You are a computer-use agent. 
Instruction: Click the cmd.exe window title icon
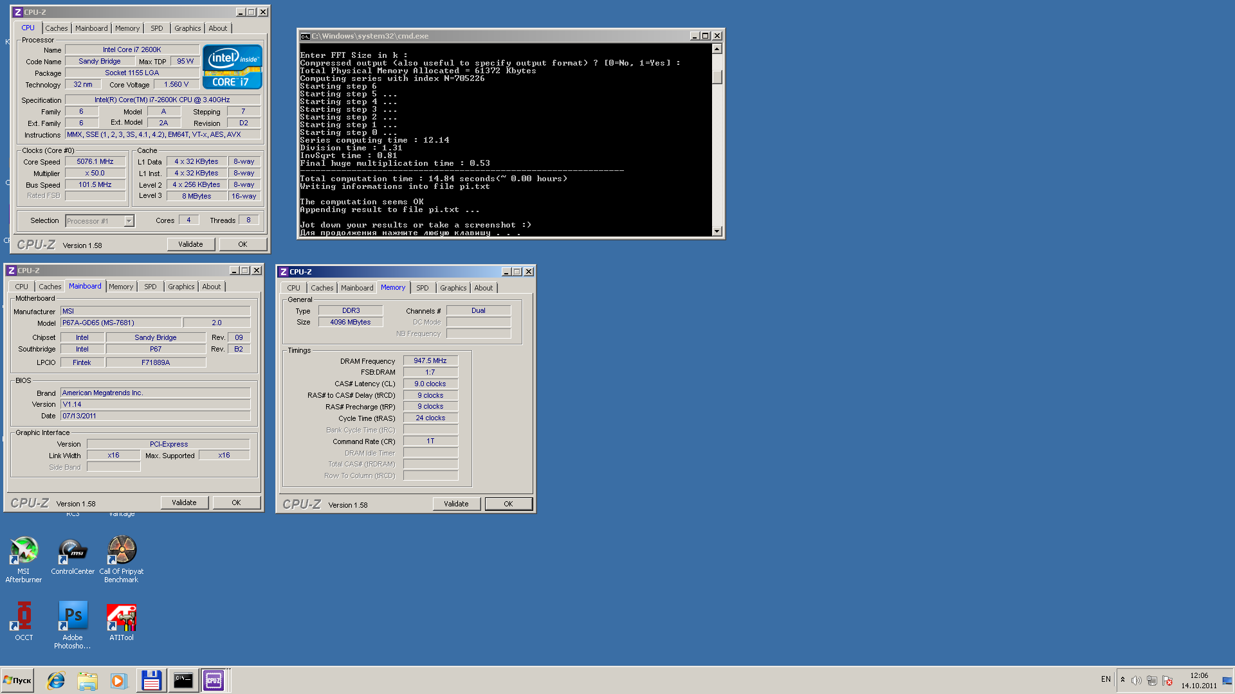(x=305, y=36)
